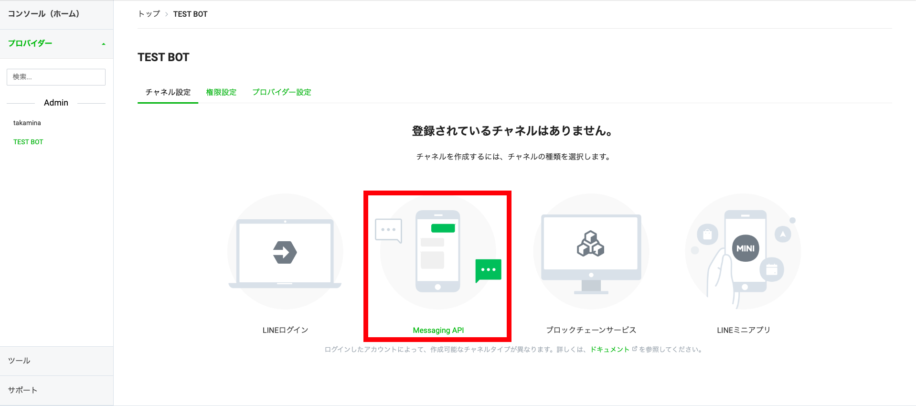Choose the ブロックチェーンサービス label

(x=591, y=330)
